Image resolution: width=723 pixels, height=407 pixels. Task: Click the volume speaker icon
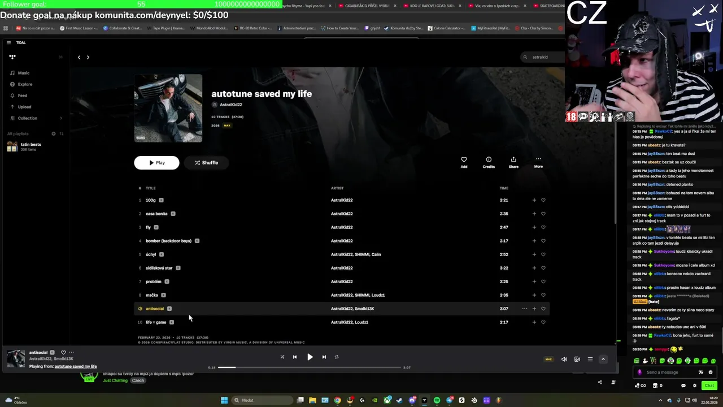pyautogui.click(x=564, y=360)
